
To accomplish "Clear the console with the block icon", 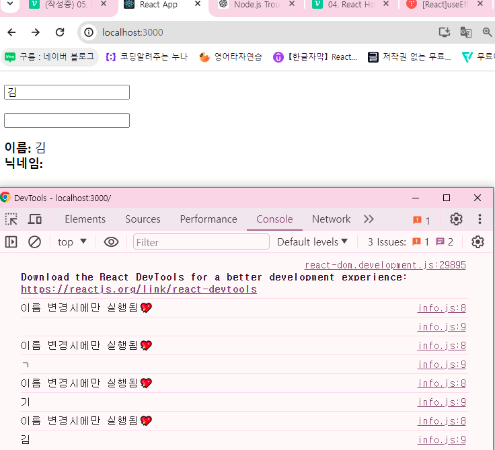I will tap(34, 242).
